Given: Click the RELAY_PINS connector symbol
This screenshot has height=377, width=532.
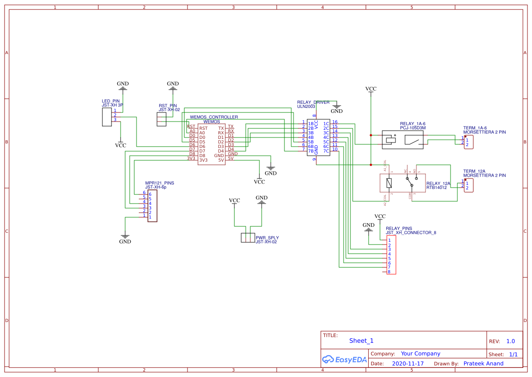Looking at the screenshot, I should coord(391,255).
